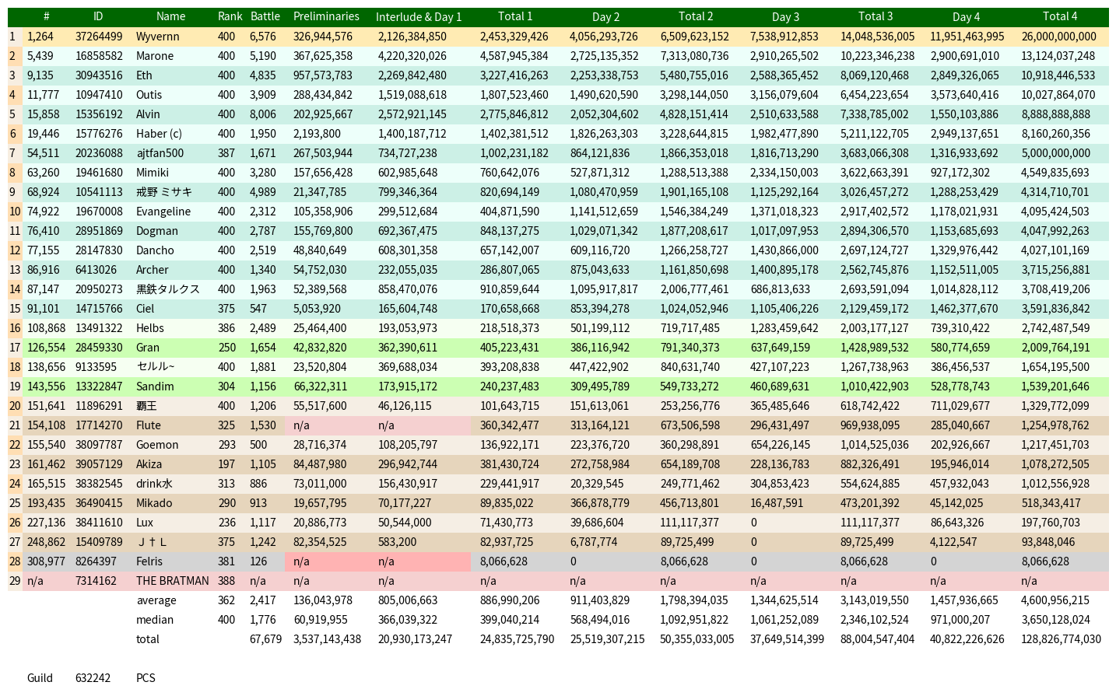Viewport: 1116px width, 696px height.
Task: Select Akiza's rank value '197'
Action: coord(226,464)
